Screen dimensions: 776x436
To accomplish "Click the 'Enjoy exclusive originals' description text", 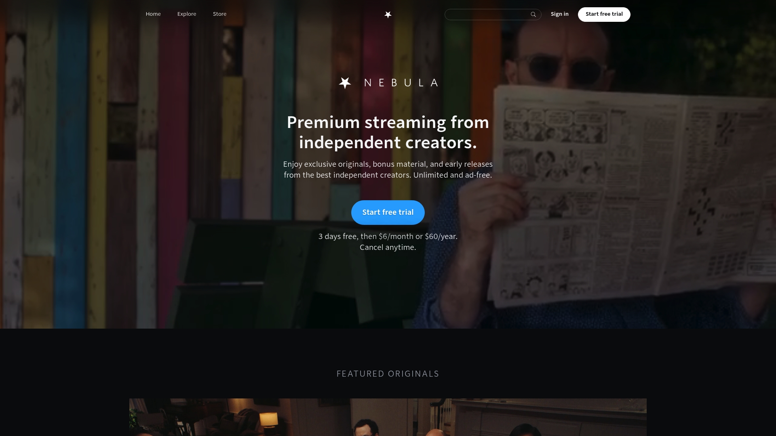I will (388, 170).
